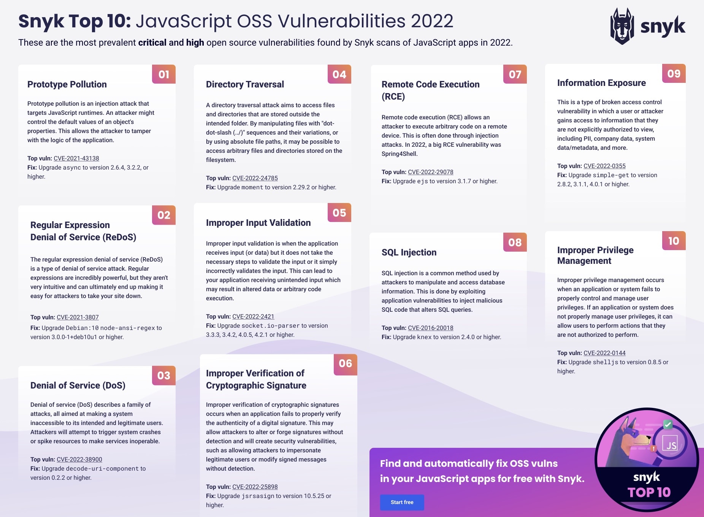704x517 pixels.
Task: Click the Snyk Top 10 badge illustration
Action: point(647,460)
